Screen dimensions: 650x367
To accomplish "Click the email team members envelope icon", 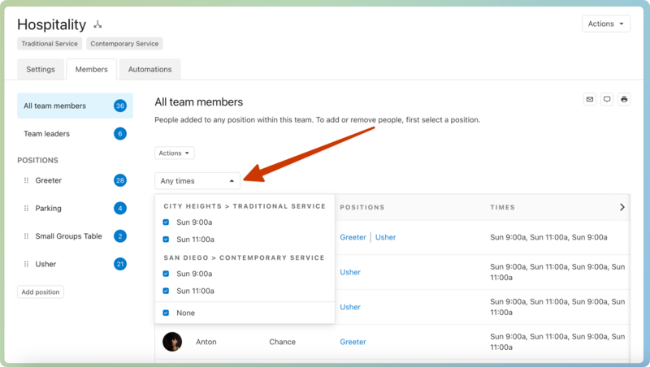I will pos(590,99).
